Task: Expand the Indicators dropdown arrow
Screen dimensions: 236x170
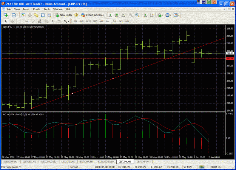Action: 162,15
